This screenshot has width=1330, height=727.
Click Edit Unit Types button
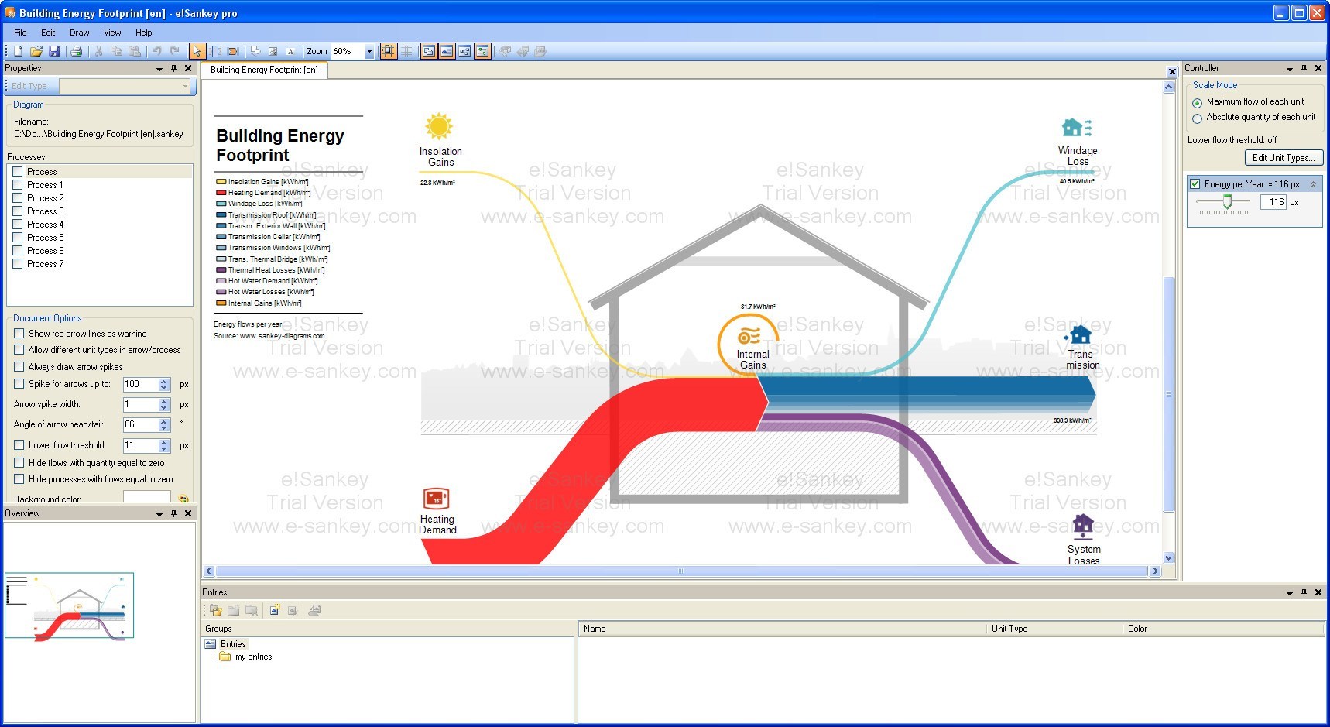(1284, 158)
